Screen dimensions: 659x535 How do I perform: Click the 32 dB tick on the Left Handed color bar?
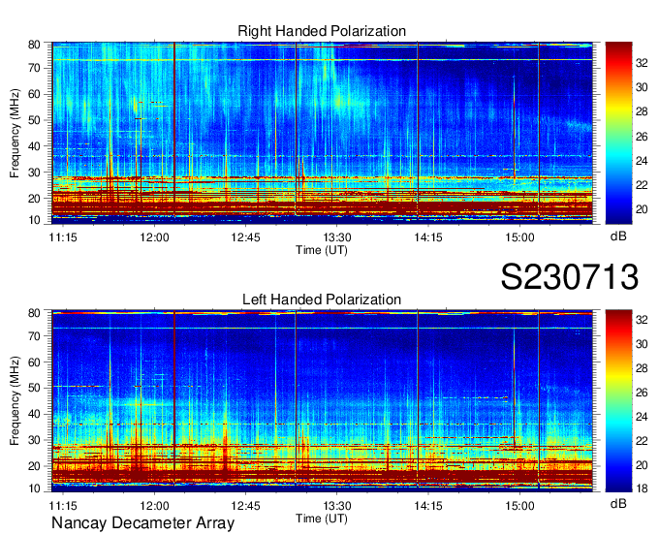coord(642,320)
